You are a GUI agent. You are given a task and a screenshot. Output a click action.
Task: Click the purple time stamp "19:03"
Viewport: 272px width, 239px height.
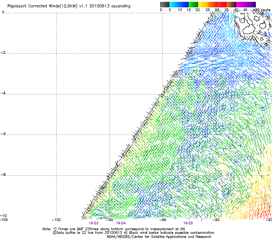(x=93, y=223)
